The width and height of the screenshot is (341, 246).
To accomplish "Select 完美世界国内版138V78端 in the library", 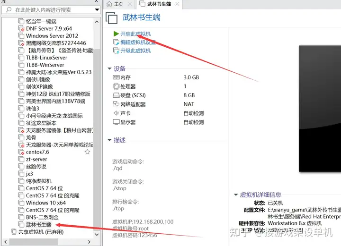I will pos(56,101).
